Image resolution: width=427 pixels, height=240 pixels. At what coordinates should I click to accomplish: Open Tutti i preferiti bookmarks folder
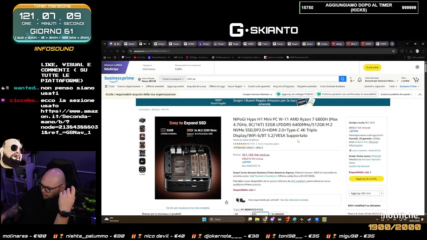pos(416,57)
